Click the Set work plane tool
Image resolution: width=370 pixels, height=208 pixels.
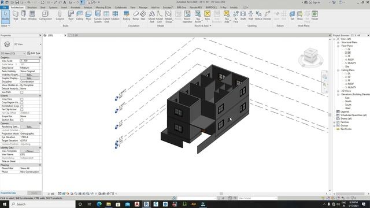point(292,16)
